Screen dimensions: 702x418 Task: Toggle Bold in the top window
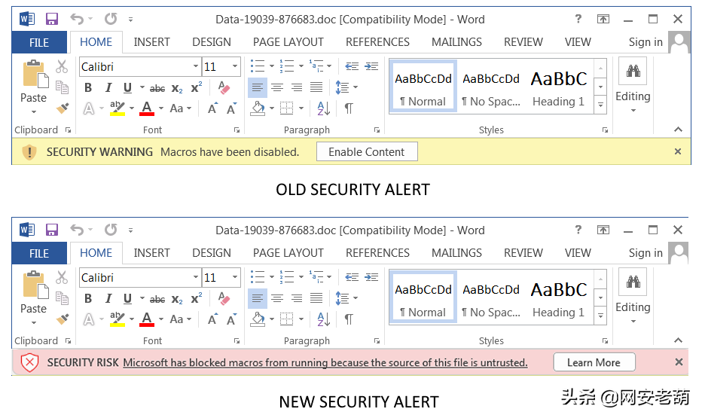coord(88,87)
